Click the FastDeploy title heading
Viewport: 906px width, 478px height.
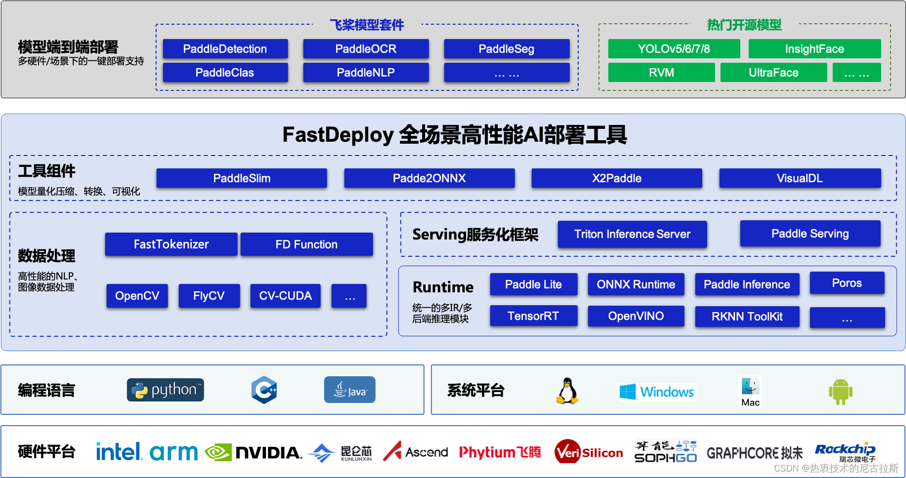(455, 135)
